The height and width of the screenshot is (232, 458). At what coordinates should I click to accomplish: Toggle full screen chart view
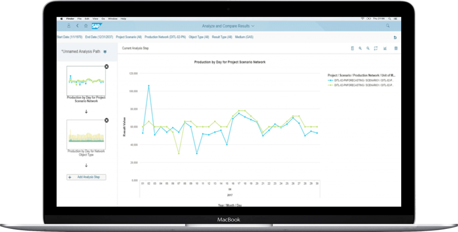pos(376,48)
